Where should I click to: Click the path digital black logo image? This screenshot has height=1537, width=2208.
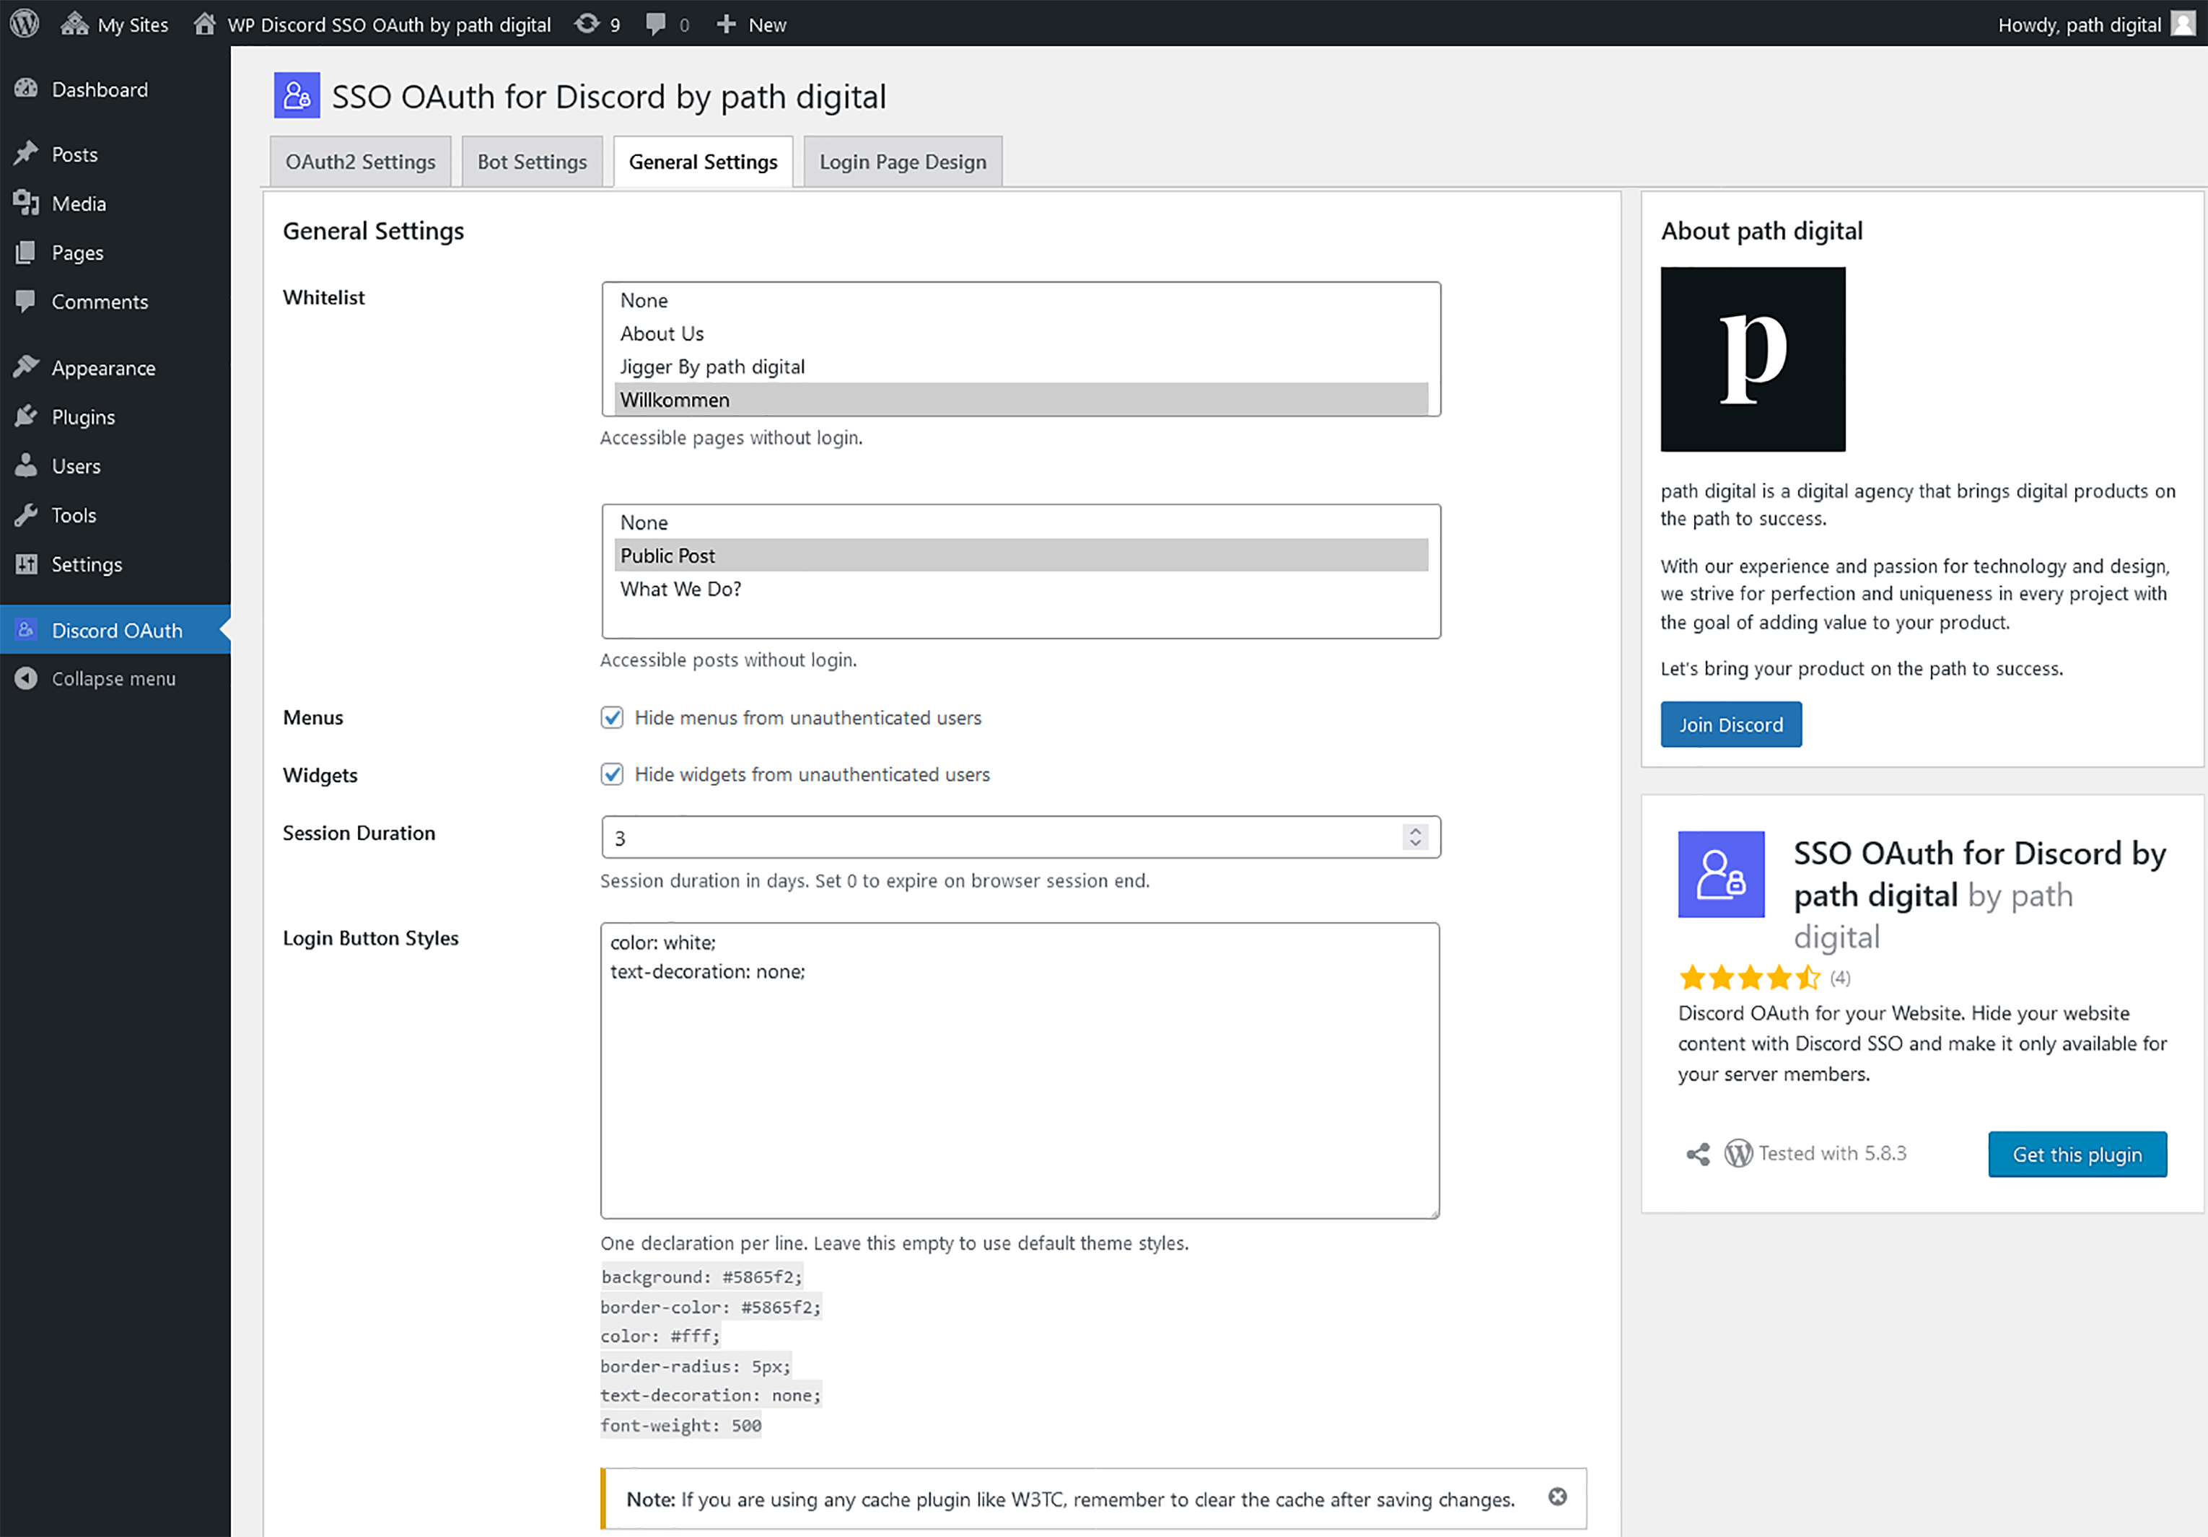click(x=1752, y=359)
